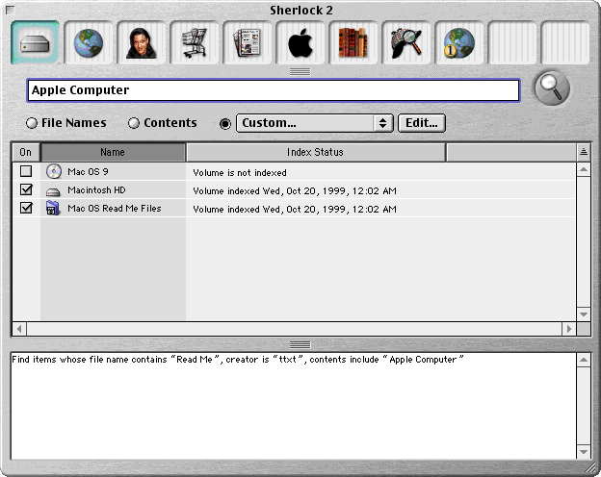The height and width of the screenshot is (477, 601).
Task: Open the Apple logo channel
Action: click(x=300, y=42)
